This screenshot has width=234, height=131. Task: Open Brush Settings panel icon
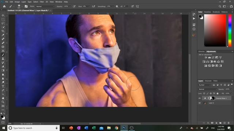click(26, 7)
